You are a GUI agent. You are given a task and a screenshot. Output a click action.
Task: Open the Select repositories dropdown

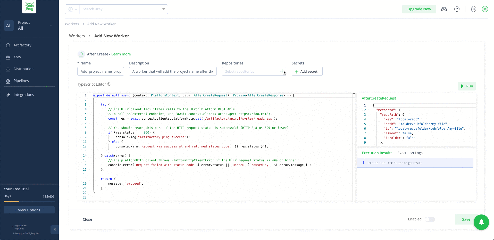pyautogui.click(x=251, y=71)
